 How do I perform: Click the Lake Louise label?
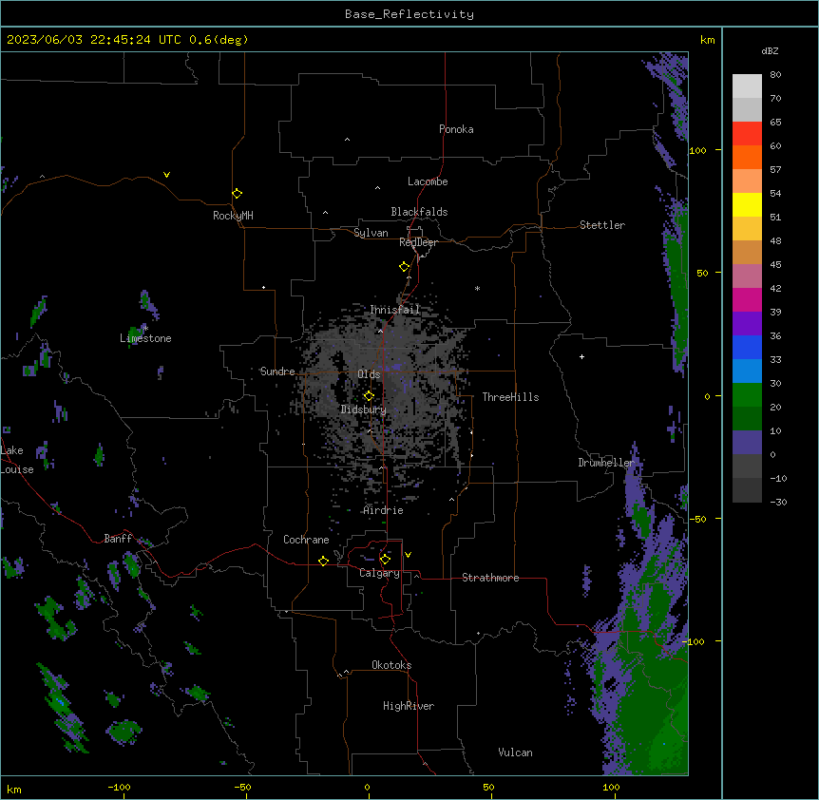17,460
